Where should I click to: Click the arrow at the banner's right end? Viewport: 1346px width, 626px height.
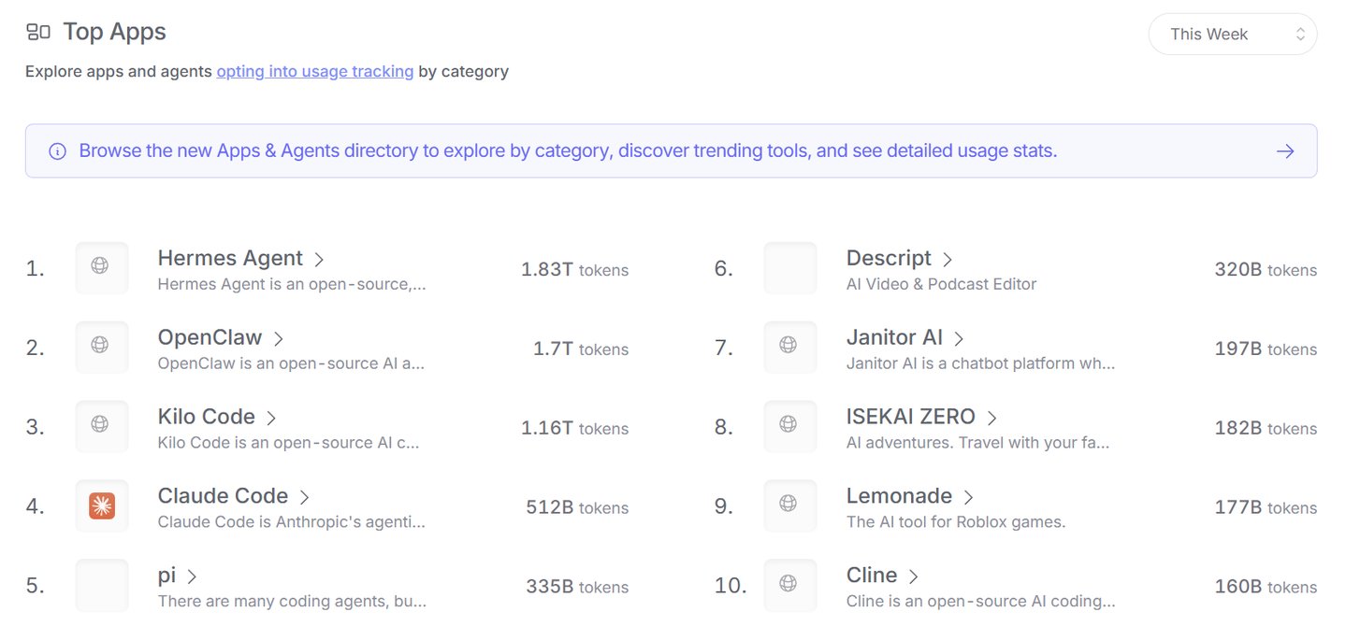coord(1285,151)
